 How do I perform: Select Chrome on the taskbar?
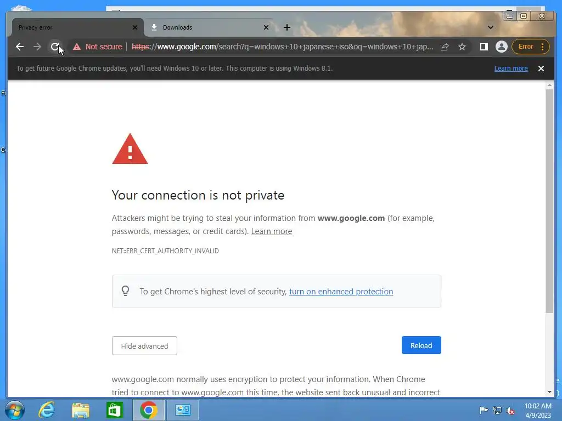(x=148, y=410)
